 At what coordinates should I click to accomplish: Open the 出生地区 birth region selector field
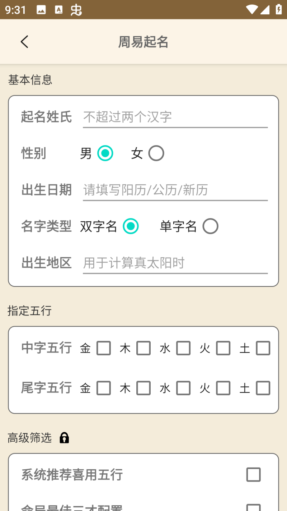pos(175,263)
